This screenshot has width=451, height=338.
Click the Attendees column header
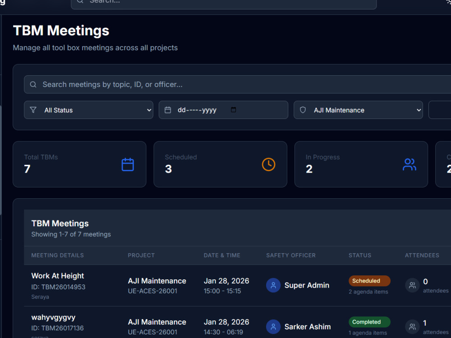pos(422,255)
